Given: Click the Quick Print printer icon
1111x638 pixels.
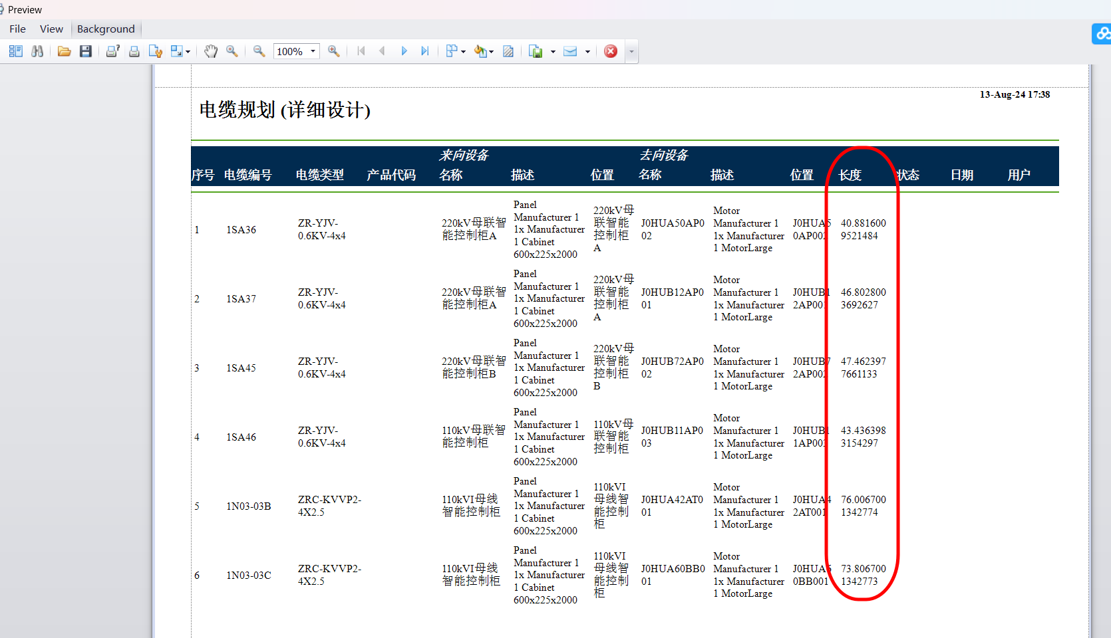Looking at the screenshot, I should coord(134,51).
